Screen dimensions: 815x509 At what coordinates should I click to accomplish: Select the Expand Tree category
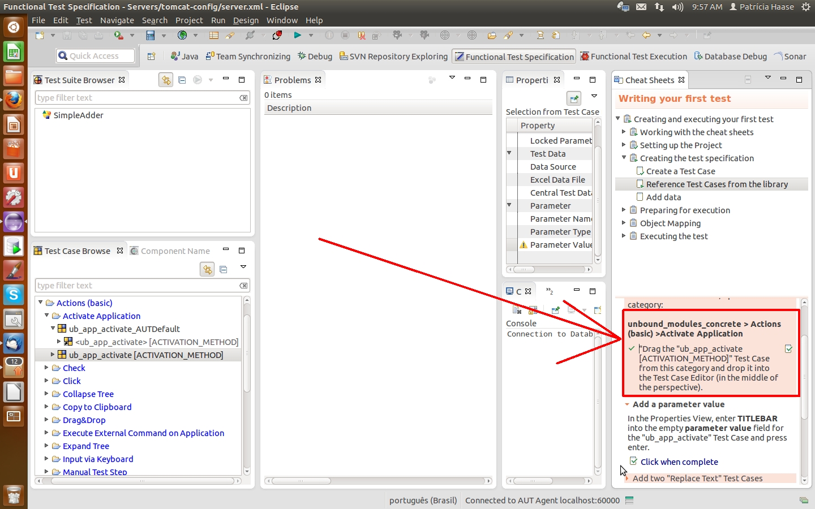86,446
